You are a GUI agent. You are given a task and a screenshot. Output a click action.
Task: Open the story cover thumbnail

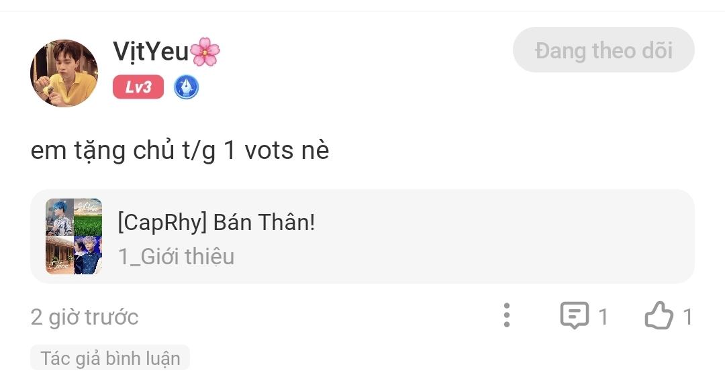74,236
